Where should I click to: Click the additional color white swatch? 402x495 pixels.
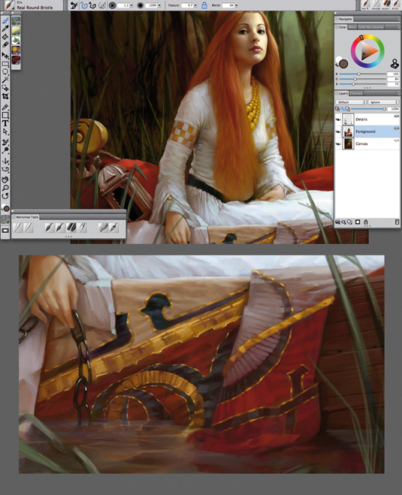coord(339,59)
